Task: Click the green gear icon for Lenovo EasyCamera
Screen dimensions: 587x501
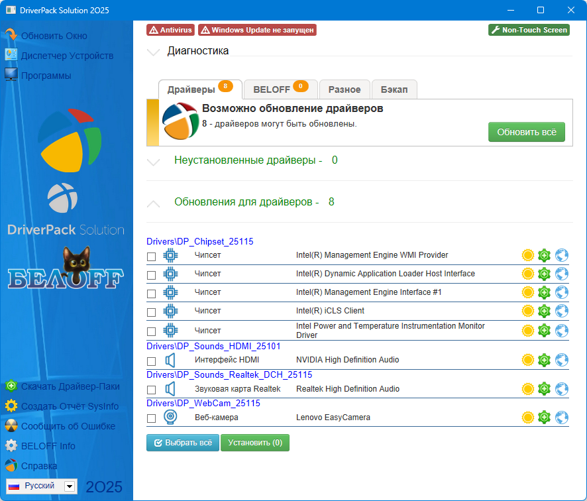Action: tap(545, 417)
